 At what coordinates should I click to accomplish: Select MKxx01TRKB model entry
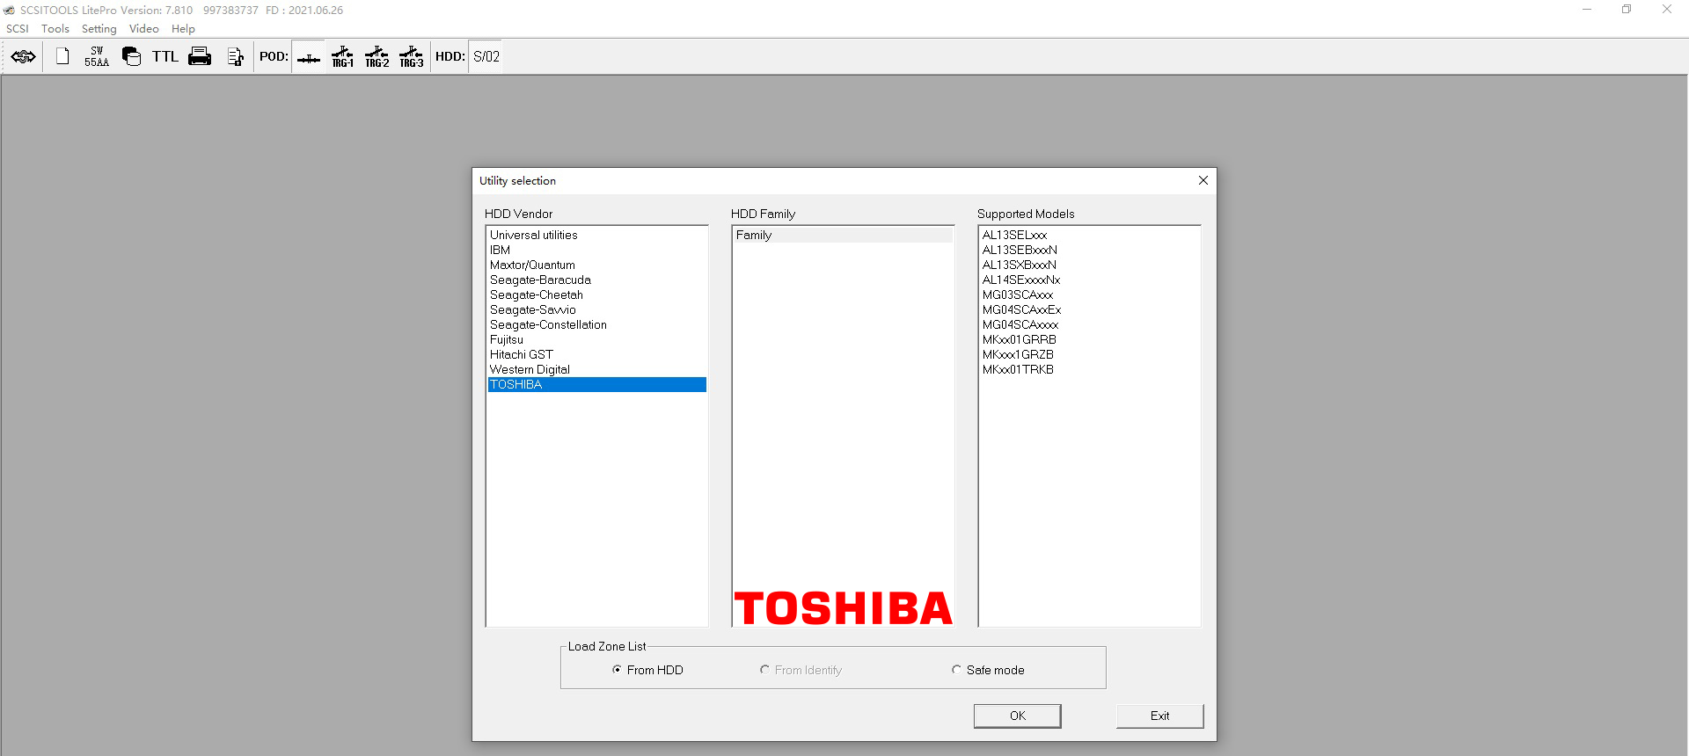tap(1090, 369)
